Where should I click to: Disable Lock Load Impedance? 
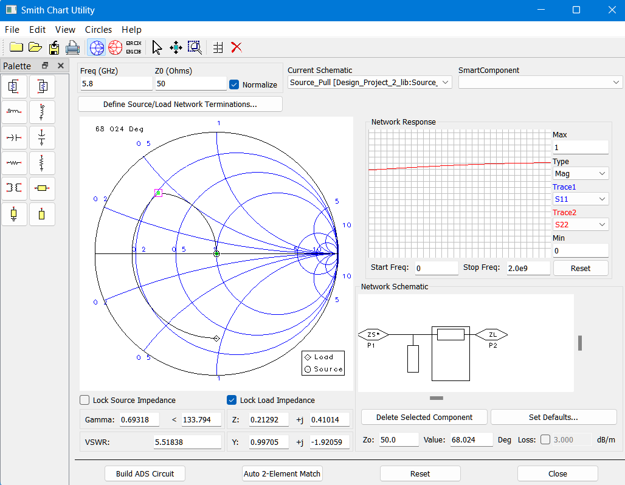232,400
